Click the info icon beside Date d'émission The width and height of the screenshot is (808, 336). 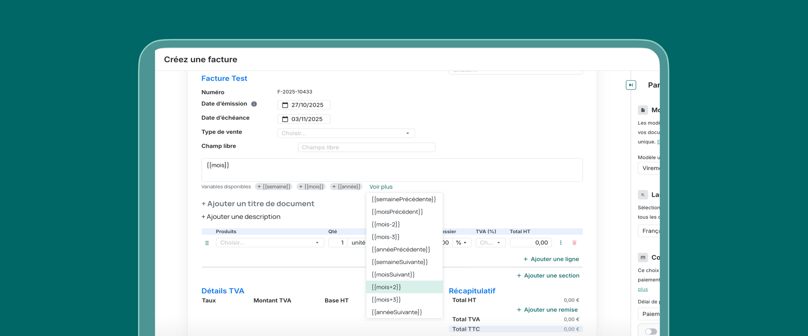click(254, 104)
